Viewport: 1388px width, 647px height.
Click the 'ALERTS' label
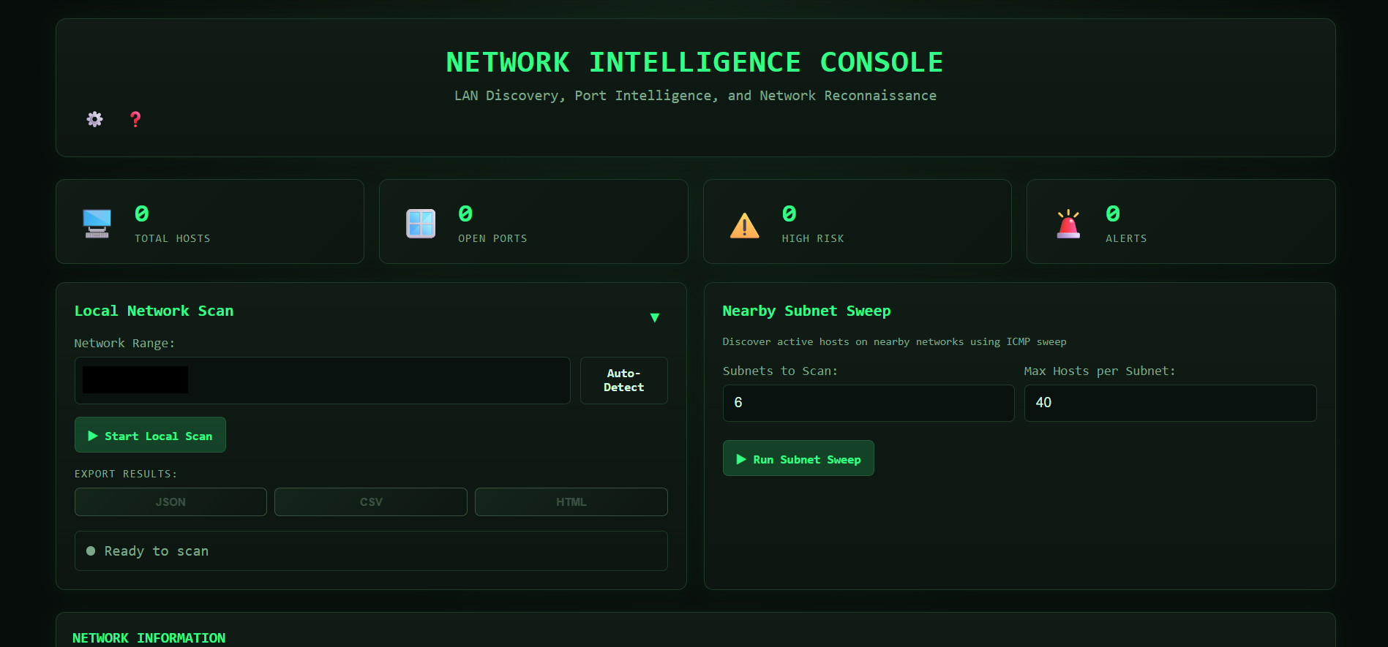pos(1126,239)
